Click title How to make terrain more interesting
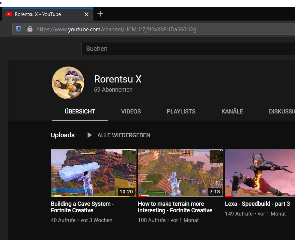The image size is (295, 240). (175, 207)
